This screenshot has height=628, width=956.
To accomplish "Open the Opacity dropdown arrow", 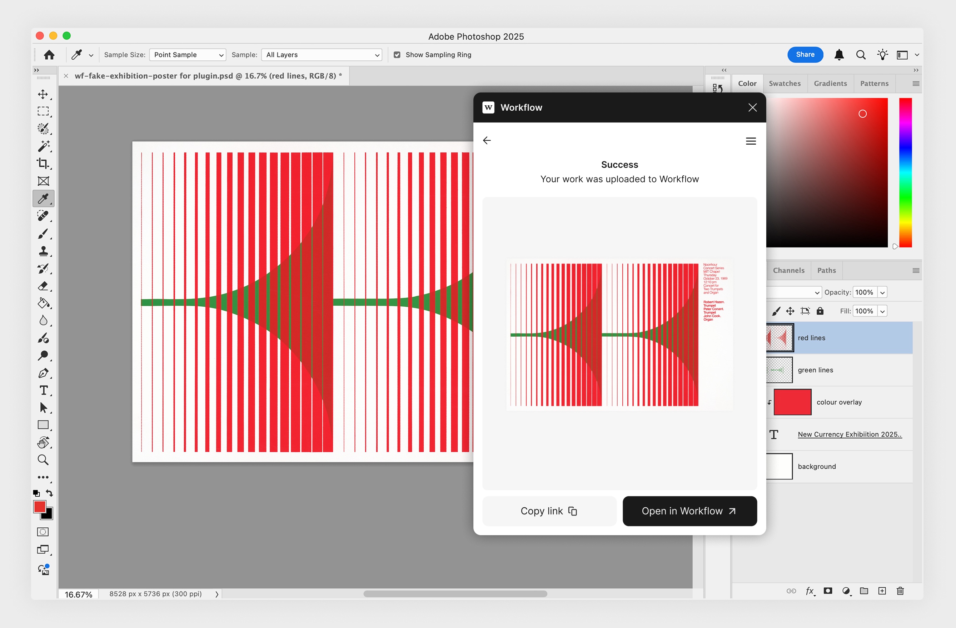I will [882, 292].
